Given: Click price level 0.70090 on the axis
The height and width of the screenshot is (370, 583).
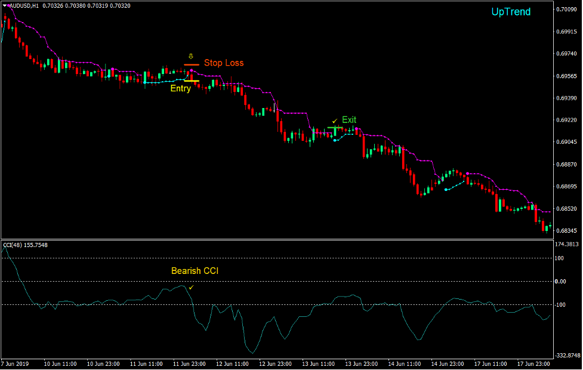Looking at the screenshot, I should click(x=566, y=10).
